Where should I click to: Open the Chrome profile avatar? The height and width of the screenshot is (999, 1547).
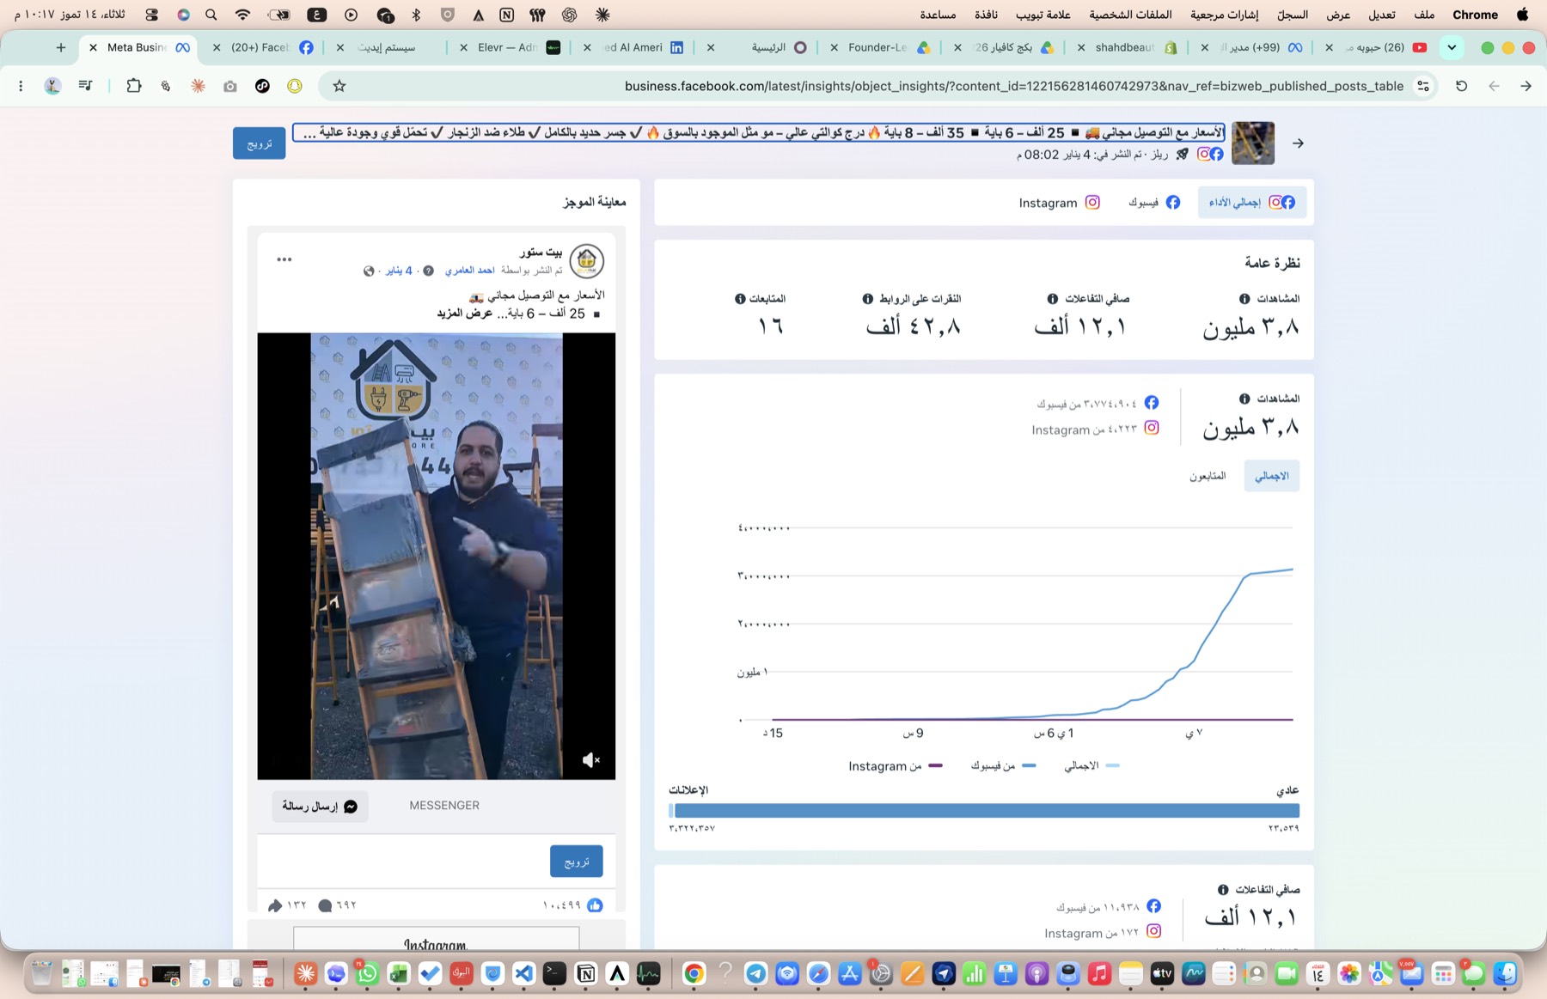tap(52, 86)
